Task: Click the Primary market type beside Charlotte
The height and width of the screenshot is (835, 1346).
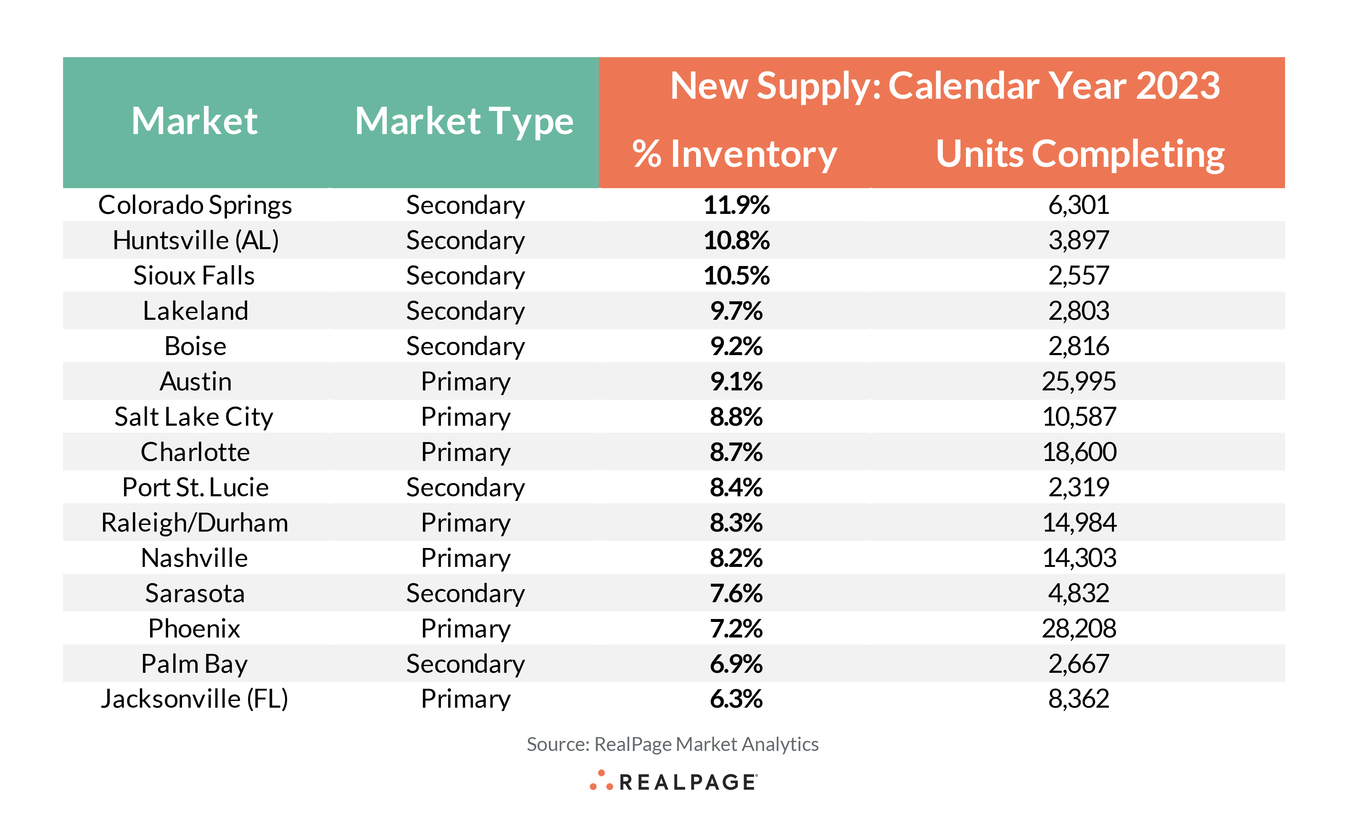Action: (x=465, y=452)
